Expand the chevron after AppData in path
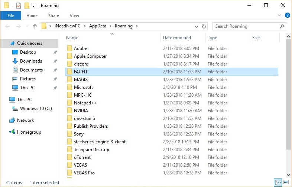 point(110,26)
